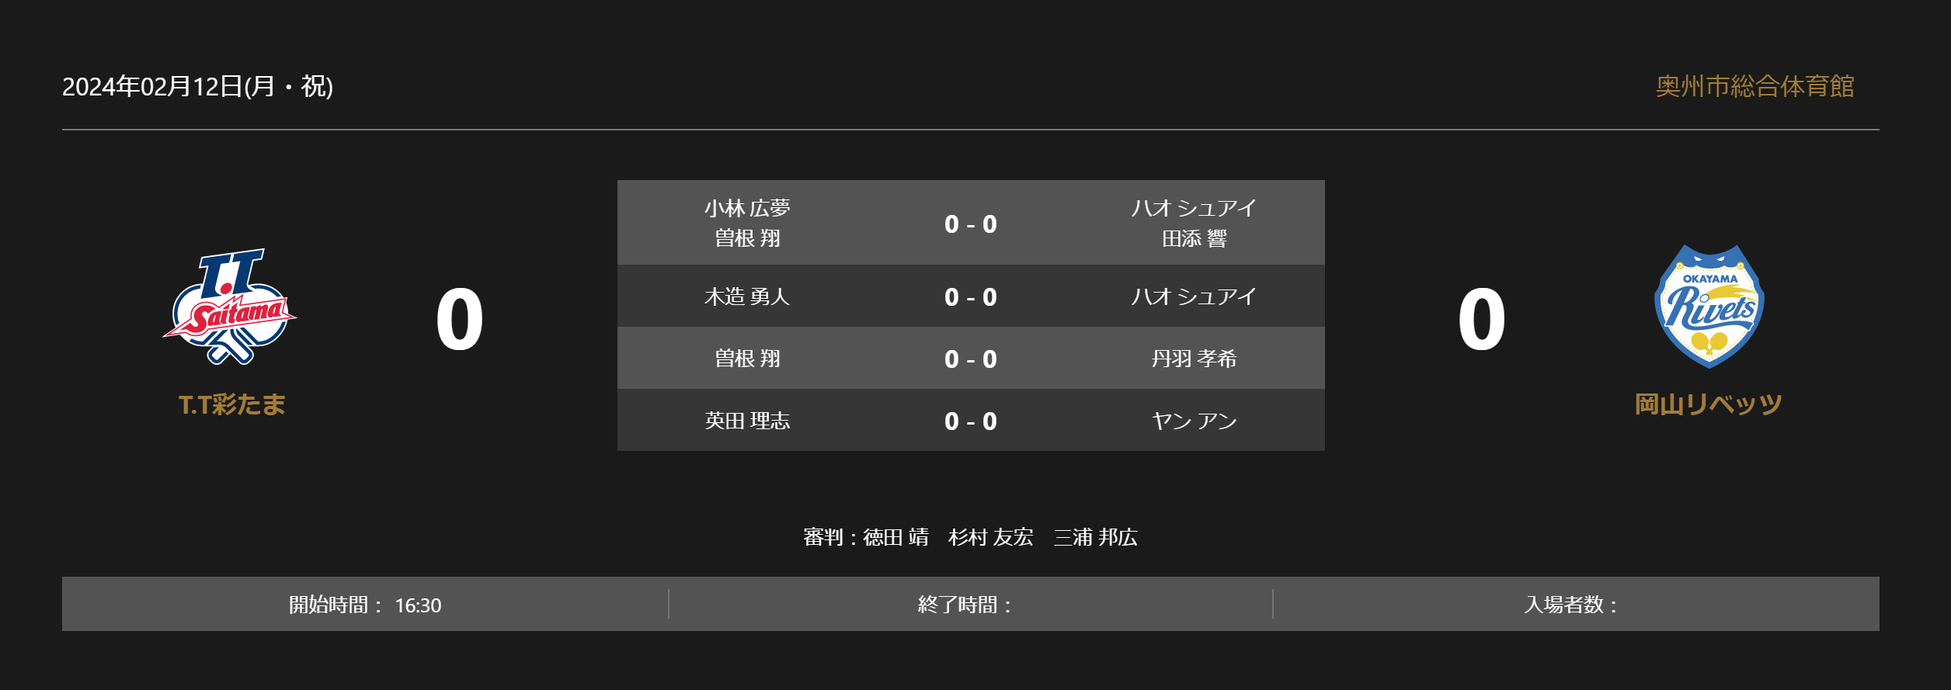Viewport: 1951px width, 690px height.
Task: Click the Okayama Rivets team logo
Action: (1709, 306)
